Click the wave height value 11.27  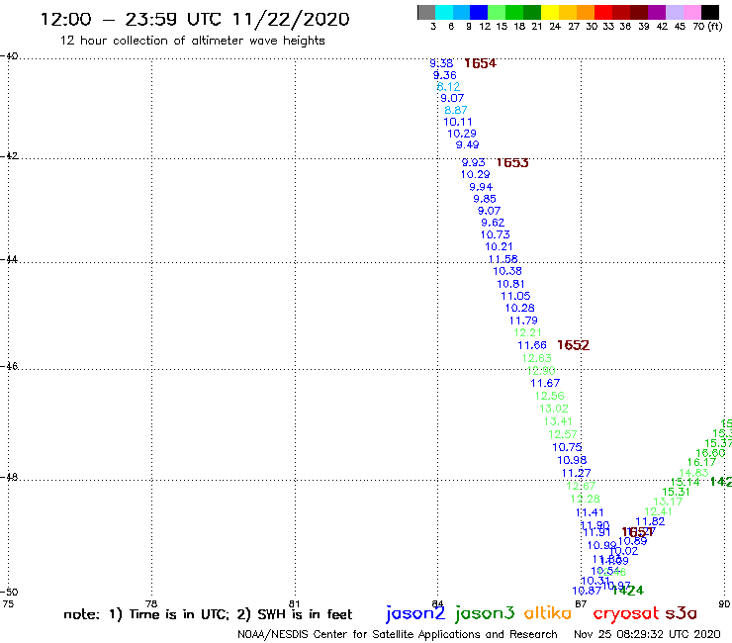577,474
